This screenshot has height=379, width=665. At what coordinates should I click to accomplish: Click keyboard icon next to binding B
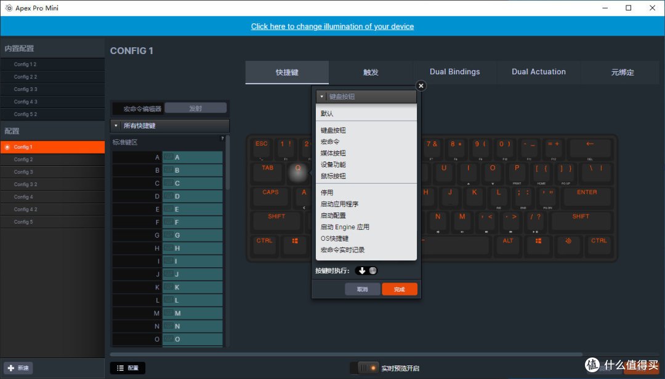point(168,170)
